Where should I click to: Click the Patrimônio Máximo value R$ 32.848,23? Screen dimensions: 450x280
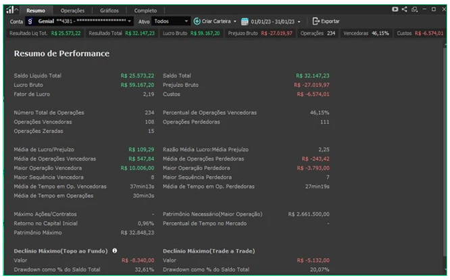click(137, 233)
